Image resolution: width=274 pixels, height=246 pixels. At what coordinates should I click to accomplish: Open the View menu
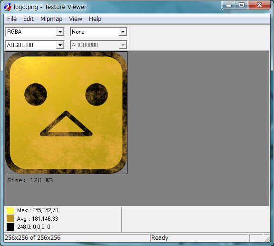pos(76,19)
